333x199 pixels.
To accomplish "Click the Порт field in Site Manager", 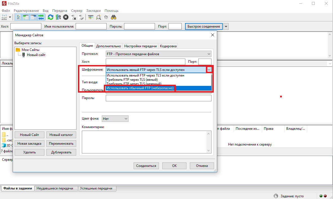I will (205, 62).
